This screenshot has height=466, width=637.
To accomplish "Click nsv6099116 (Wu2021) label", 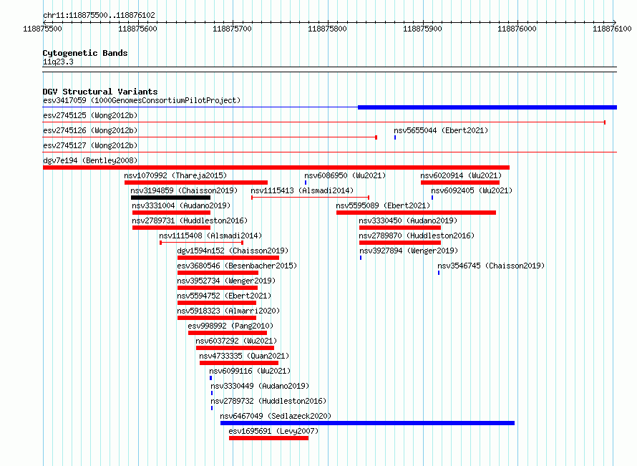I will pos(250,371).
